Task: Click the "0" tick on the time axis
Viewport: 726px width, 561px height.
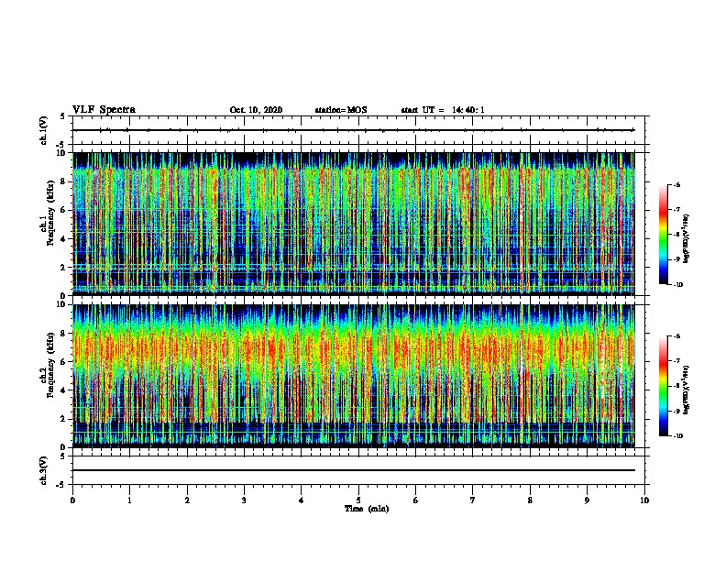Action: [72, 500]
